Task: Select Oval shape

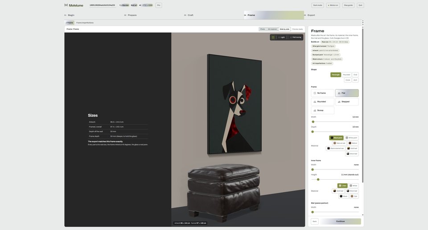Action: click(x=355, y=75)
